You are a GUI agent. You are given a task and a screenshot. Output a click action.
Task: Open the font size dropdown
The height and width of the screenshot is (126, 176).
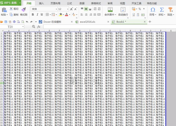[x=68, y=9]
